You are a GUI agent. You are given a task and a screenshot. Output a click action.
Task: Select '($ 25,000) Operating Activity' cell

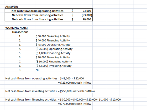54,49
